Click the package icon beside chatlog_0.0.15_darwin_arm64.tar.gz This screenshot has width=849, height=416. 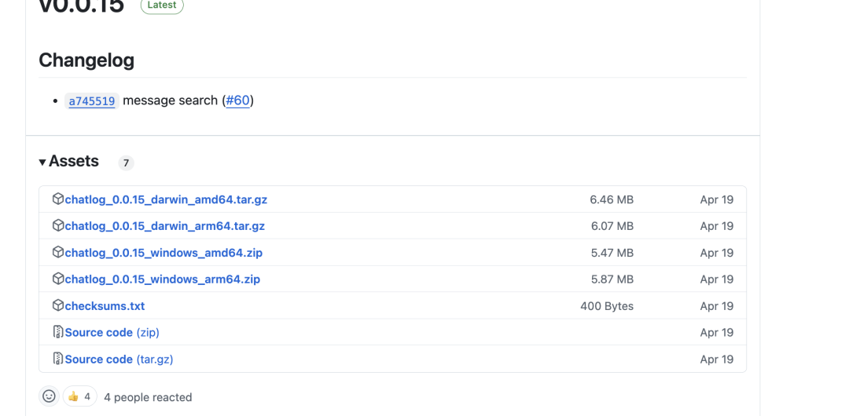[58, 225]
